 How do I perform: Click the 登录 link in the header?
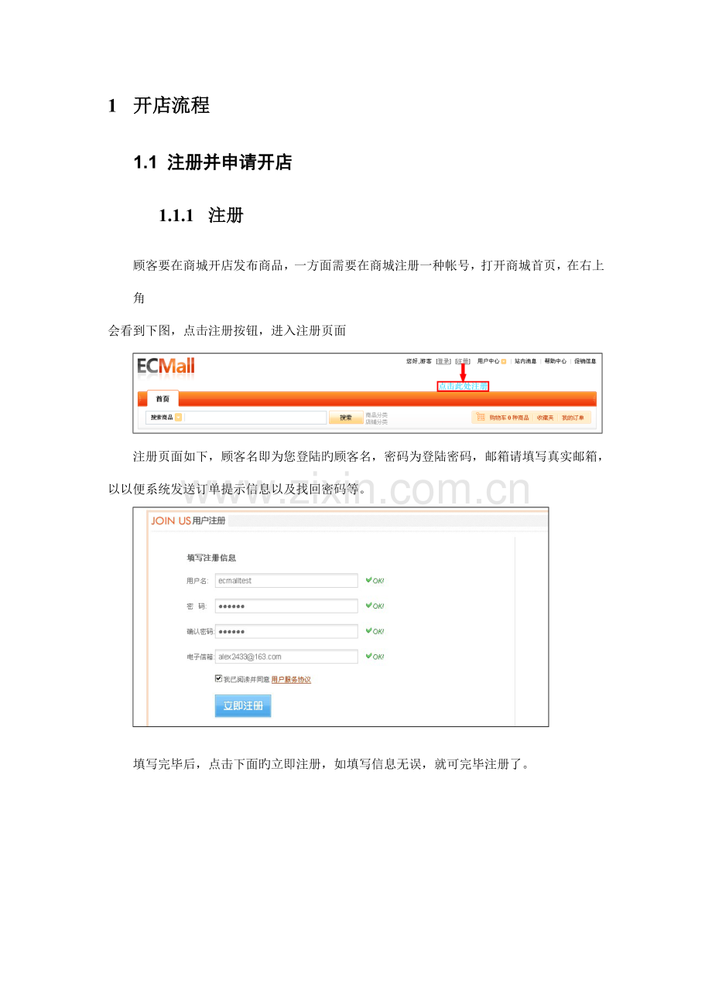(444, 361)
